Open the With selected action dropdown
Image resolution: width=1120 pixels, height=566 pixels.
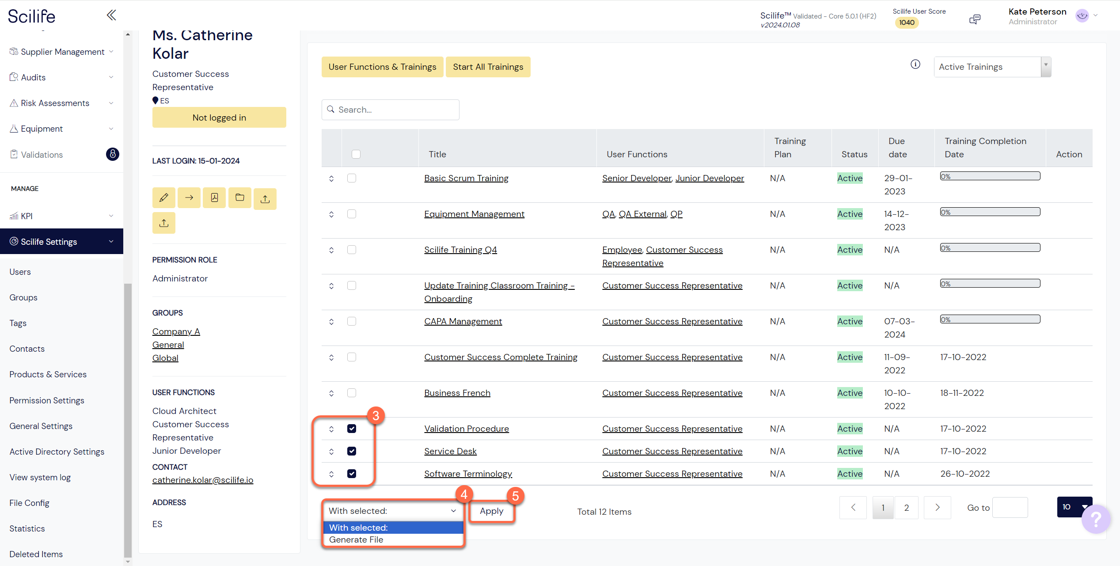393,511
